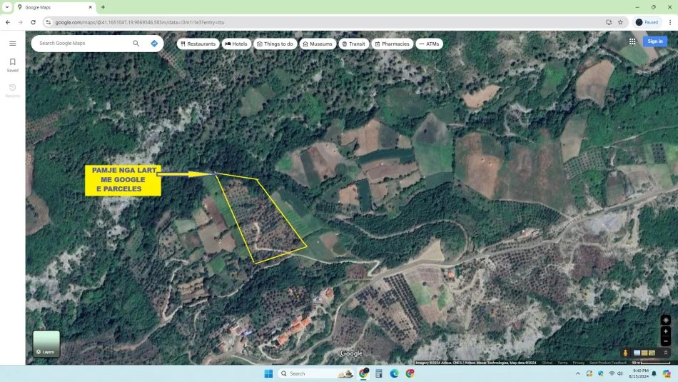The width and height of the screenshot is (678, 382).
Task: Select the Street View pegman
Action: tap(625, 353)
